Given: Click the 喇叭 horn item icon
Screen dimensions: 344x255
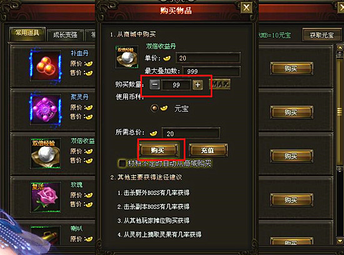Looking at the screenshot, I should [x=46, y=236].
